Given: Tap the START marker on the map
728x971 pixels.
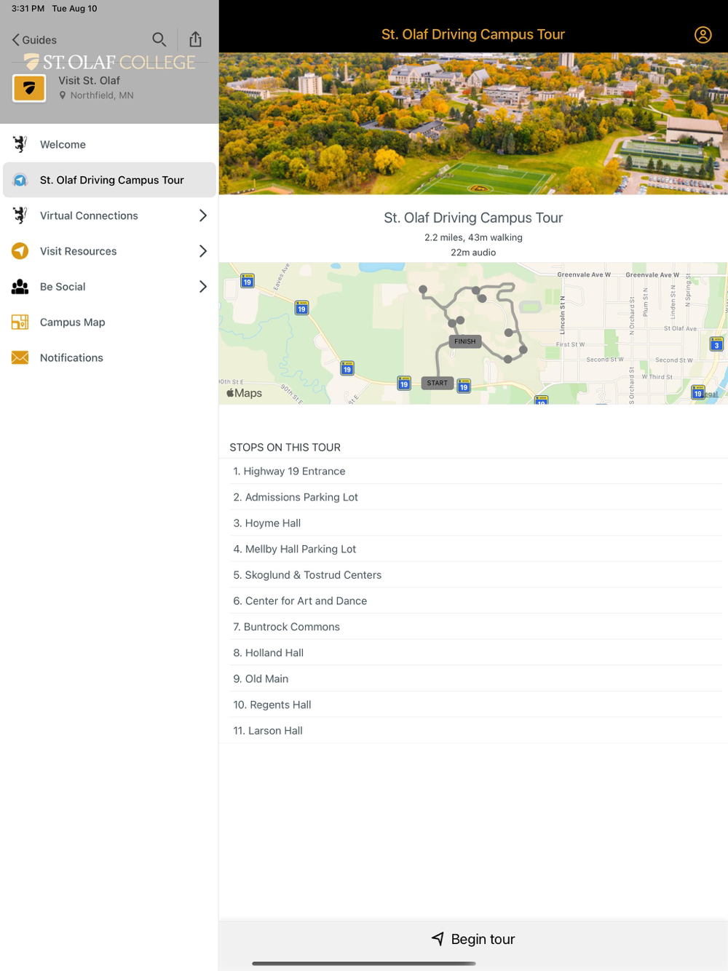Looking at the screenshot, I should click(438, 383).
